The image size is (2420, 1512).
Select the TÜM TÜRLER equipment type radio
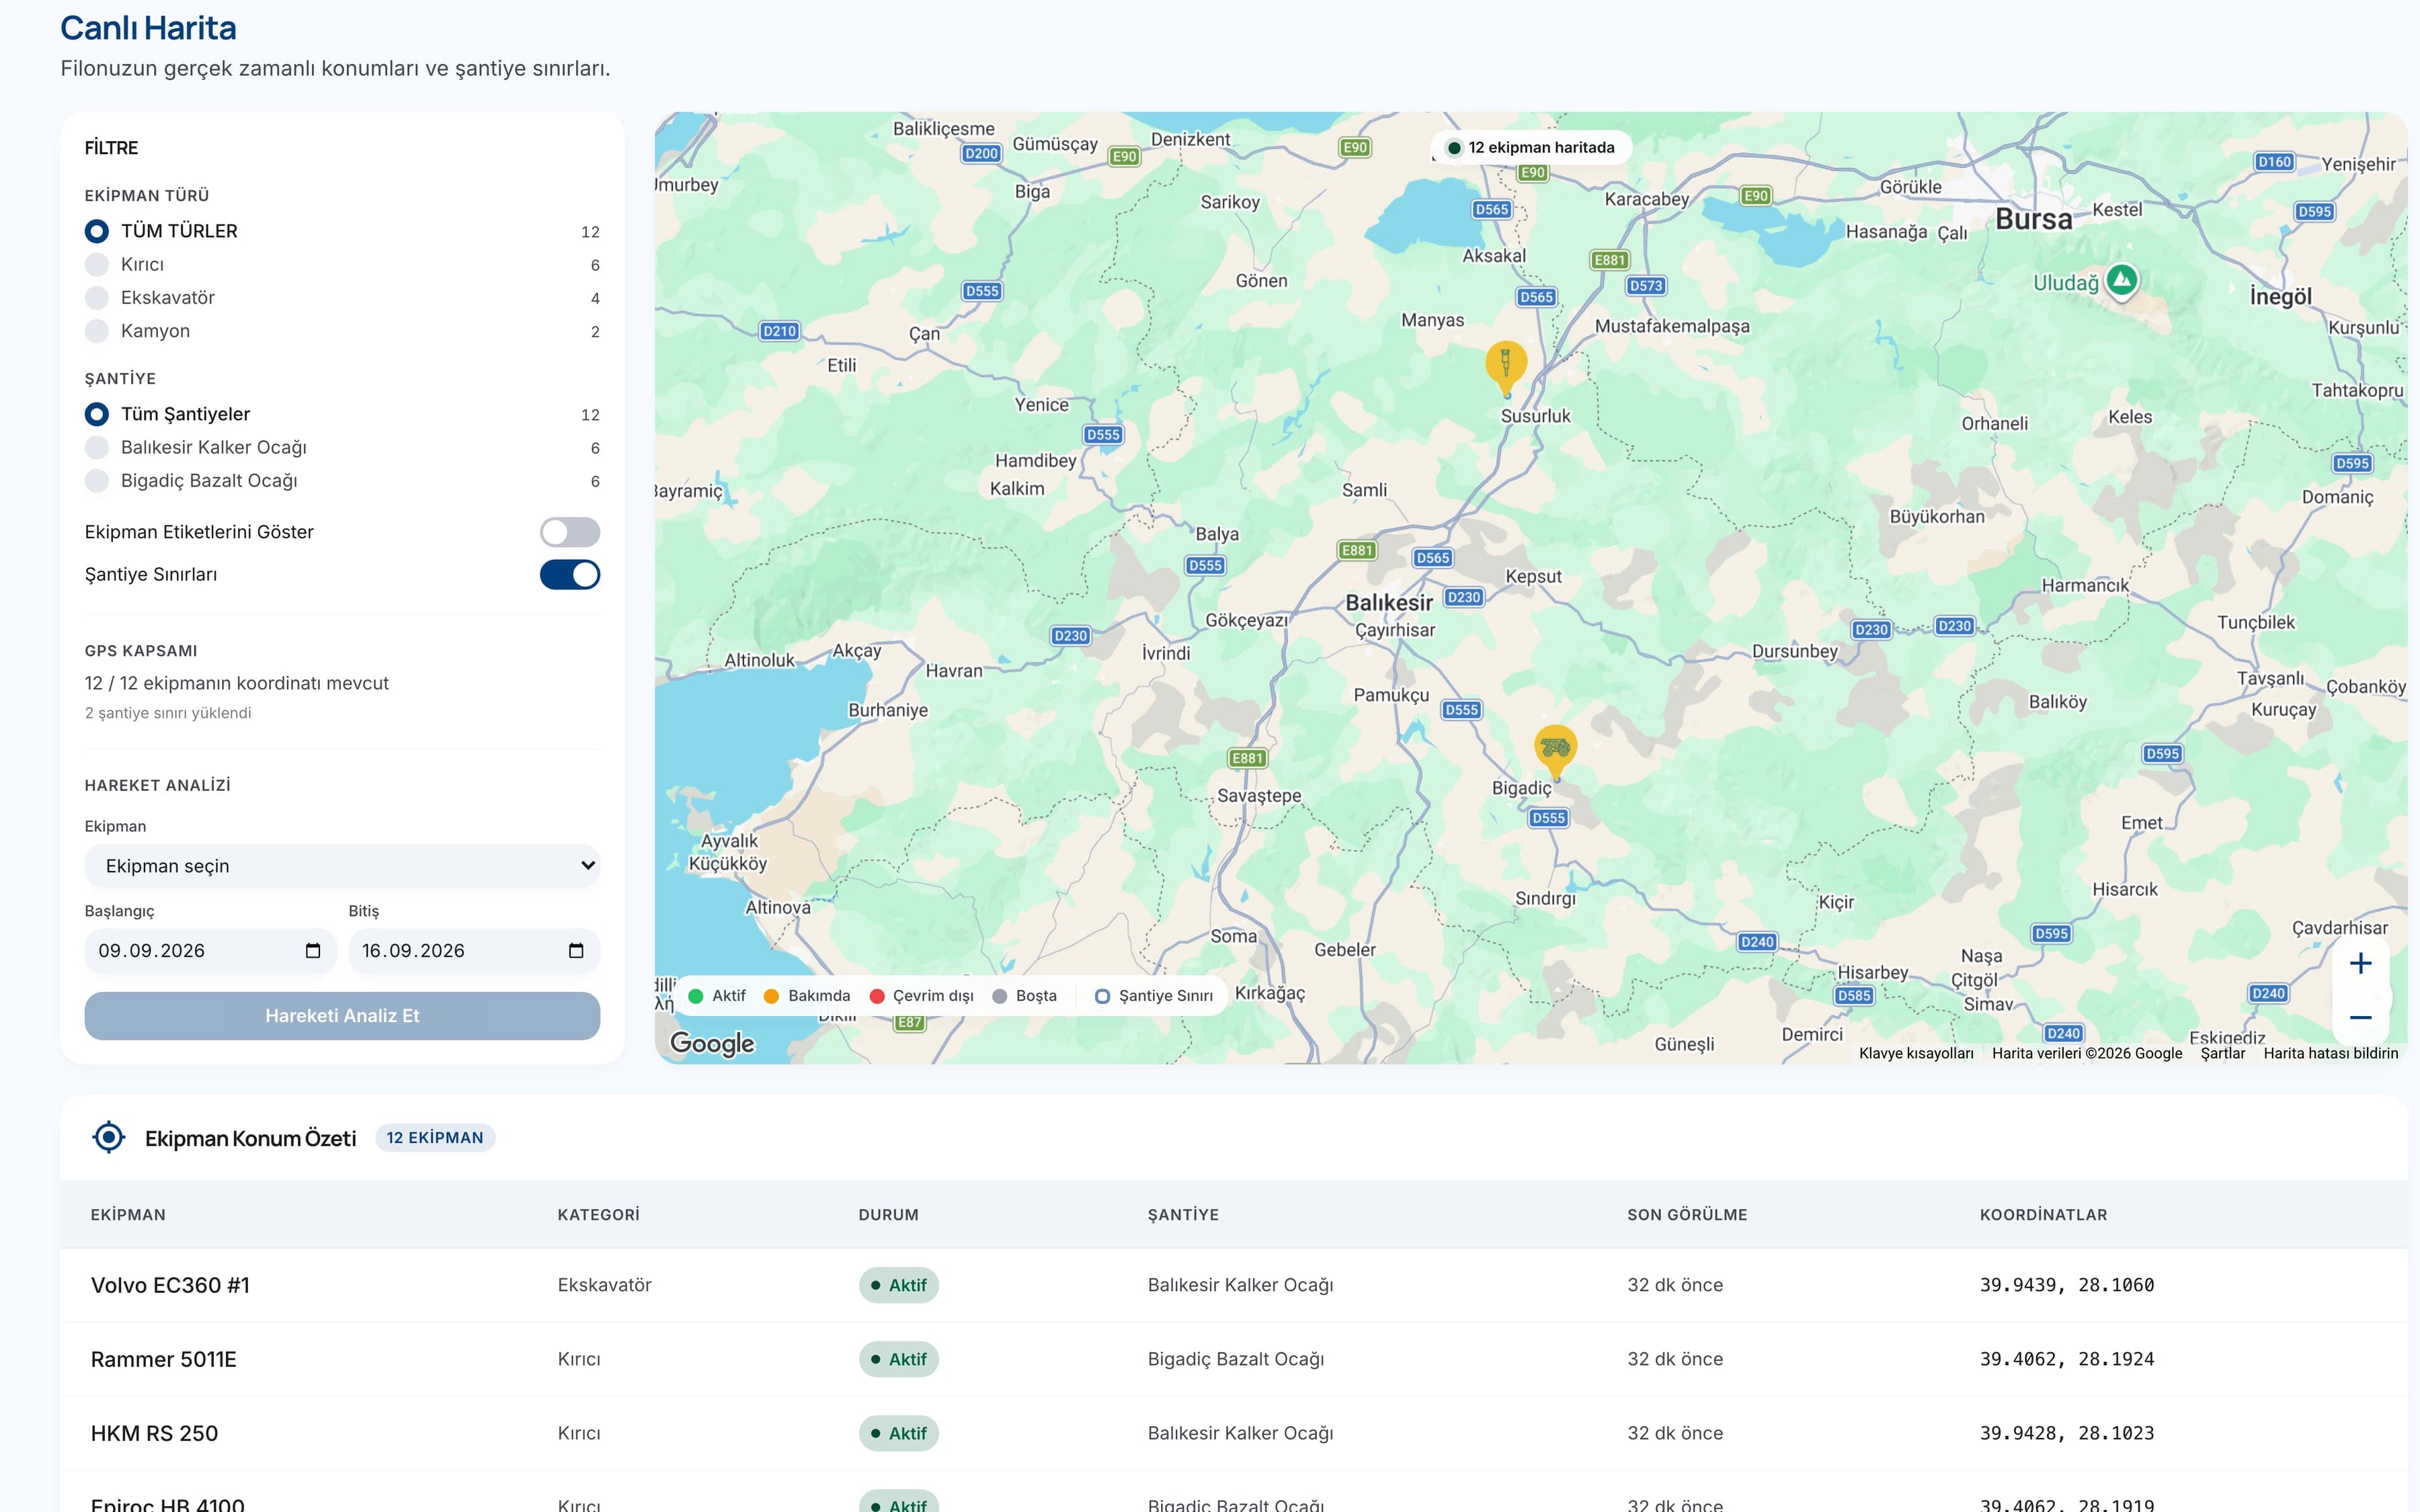point(97,231)
